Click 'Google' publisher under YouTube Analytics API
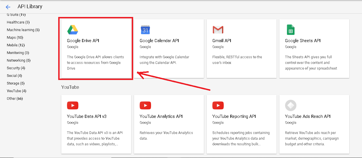The width and height of the screenshot is (362, 158). click(145, 123)
